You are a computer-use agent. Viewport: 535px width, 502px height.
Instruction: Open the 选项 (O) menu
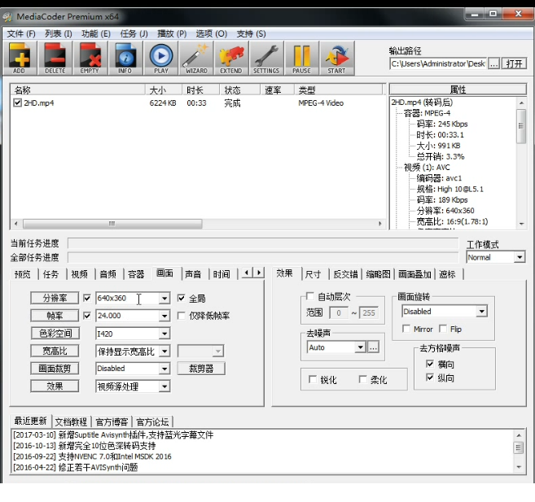click(x=212, y=33)
